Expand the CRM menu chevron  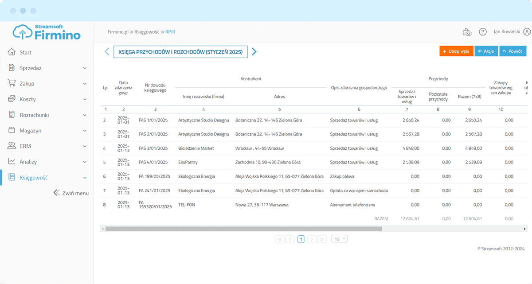[85, 146]
